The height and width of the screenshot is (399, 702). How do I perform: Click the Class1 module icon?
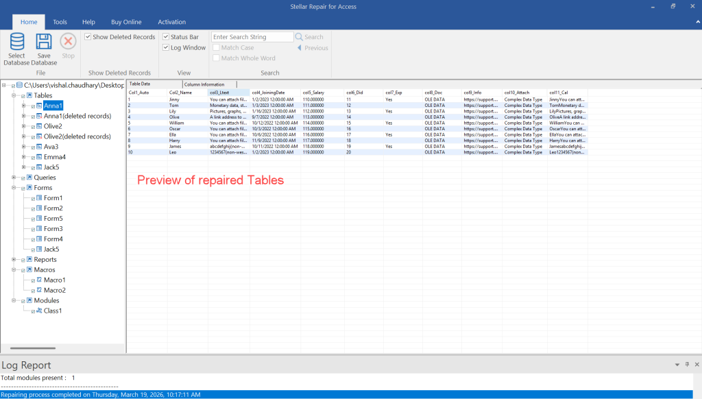pos(38,311)
